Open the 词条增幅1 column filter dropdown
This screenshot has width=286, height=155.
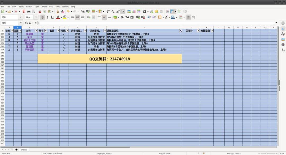[x=85, y=31]
